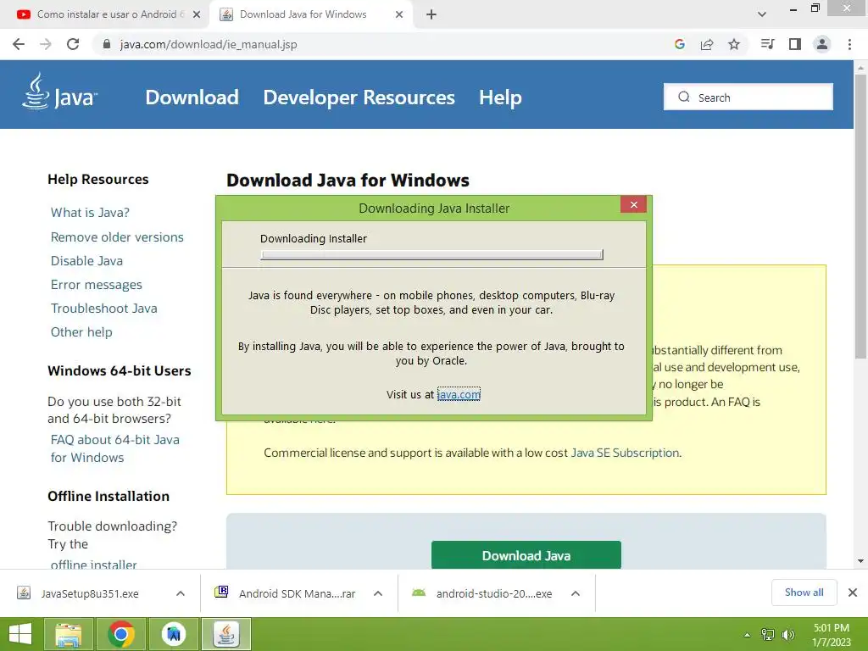868x651 pixels.
Task: Close the downloads bar
Action: pos(853,593)
